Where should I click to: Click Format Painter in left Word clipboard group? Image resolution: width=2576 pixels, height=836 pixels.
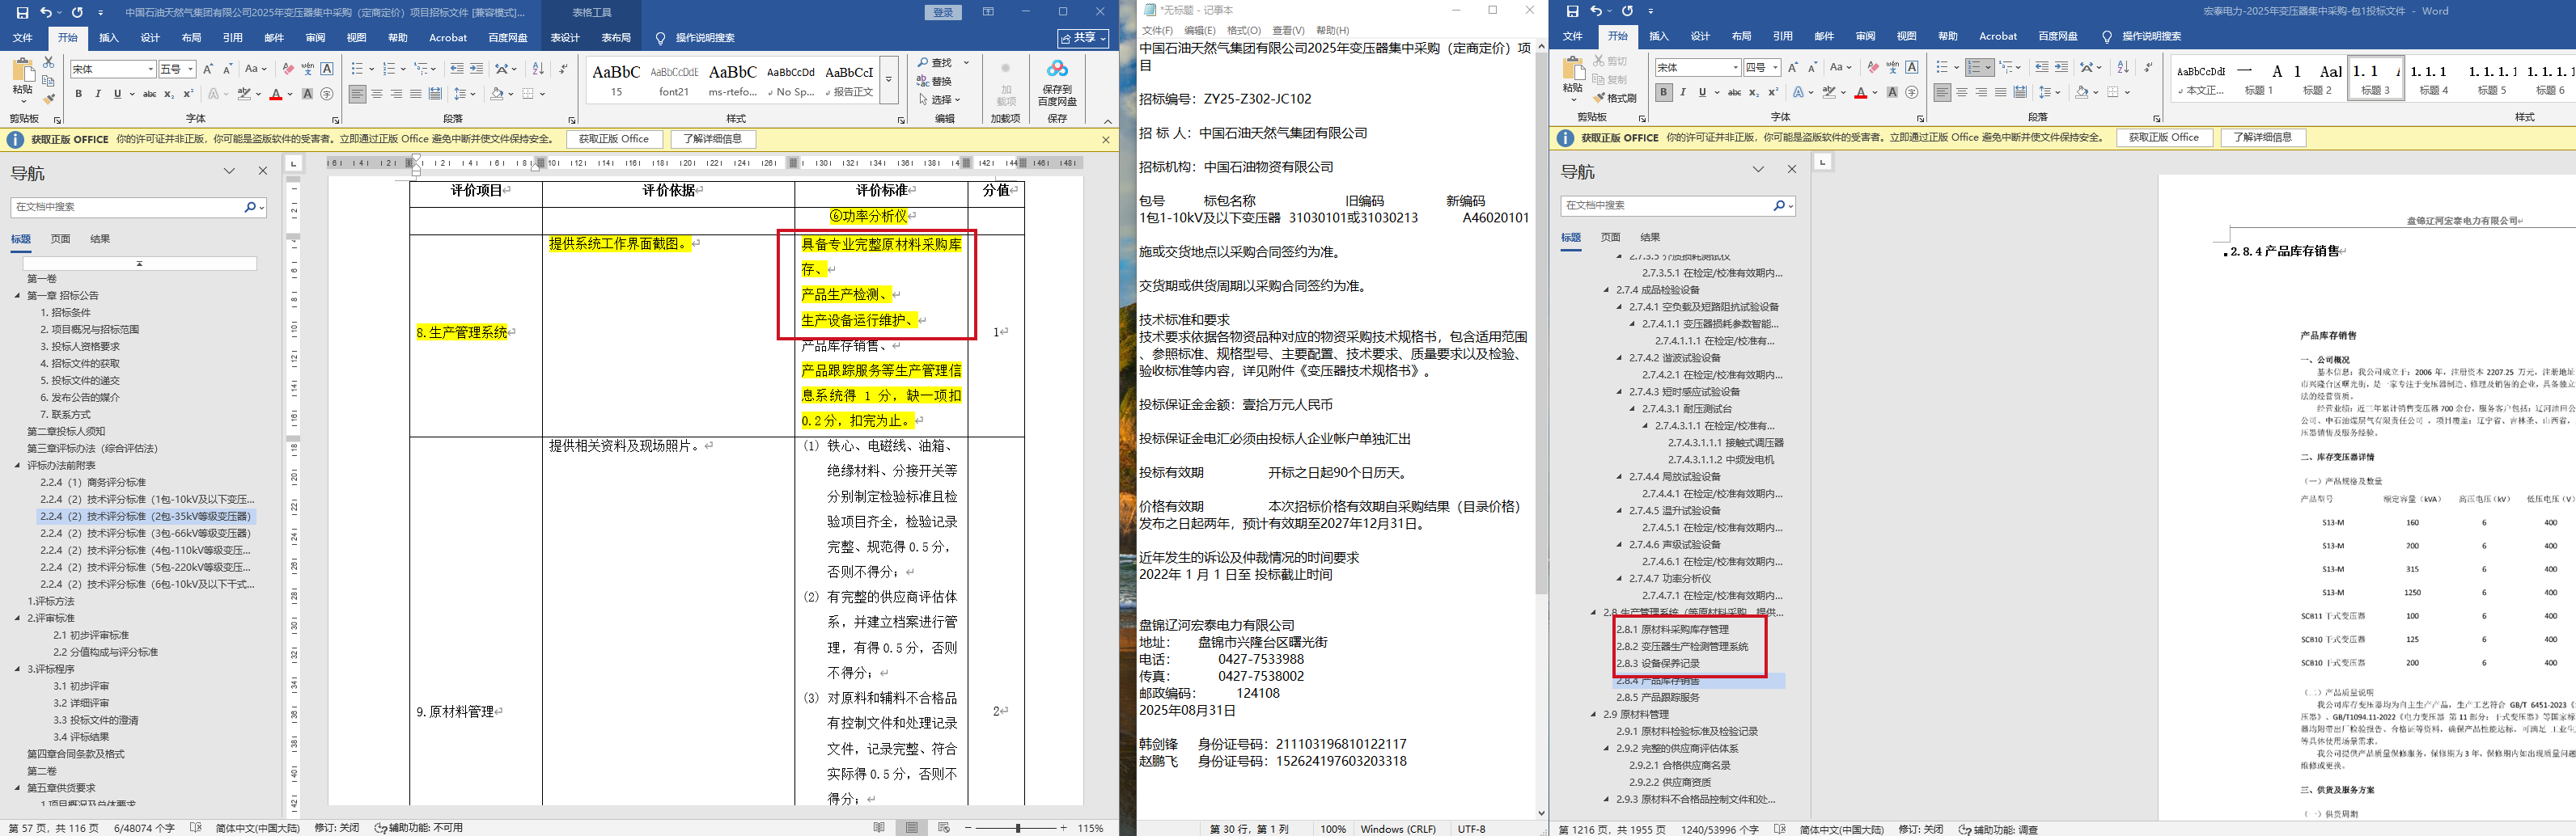pos(48,99)
